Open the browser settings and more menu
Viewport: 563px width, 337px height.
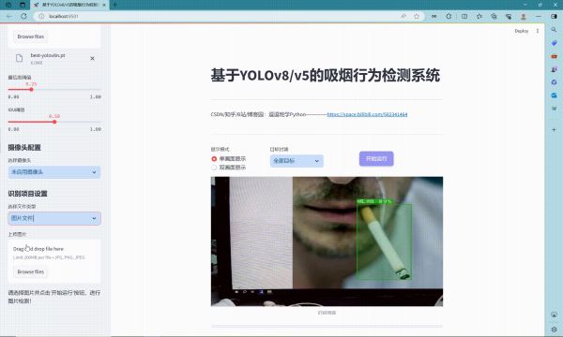click(539, 16)
